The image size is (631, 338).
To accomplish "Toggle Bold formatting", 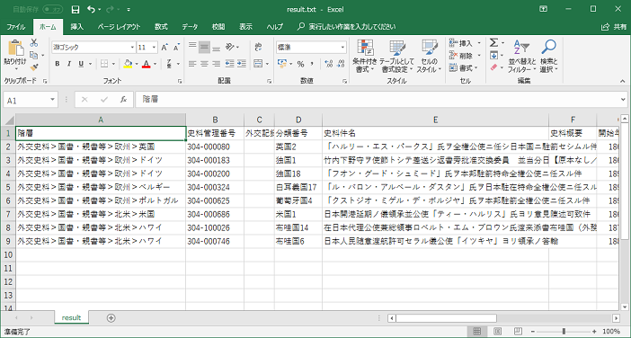I will tap(58, 64).
